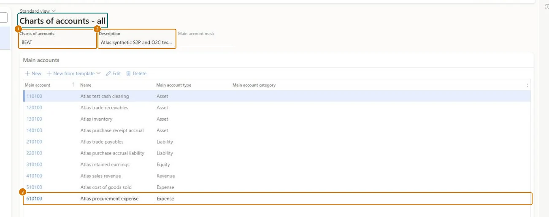Delete the selected main account

[x=136, y=73]
